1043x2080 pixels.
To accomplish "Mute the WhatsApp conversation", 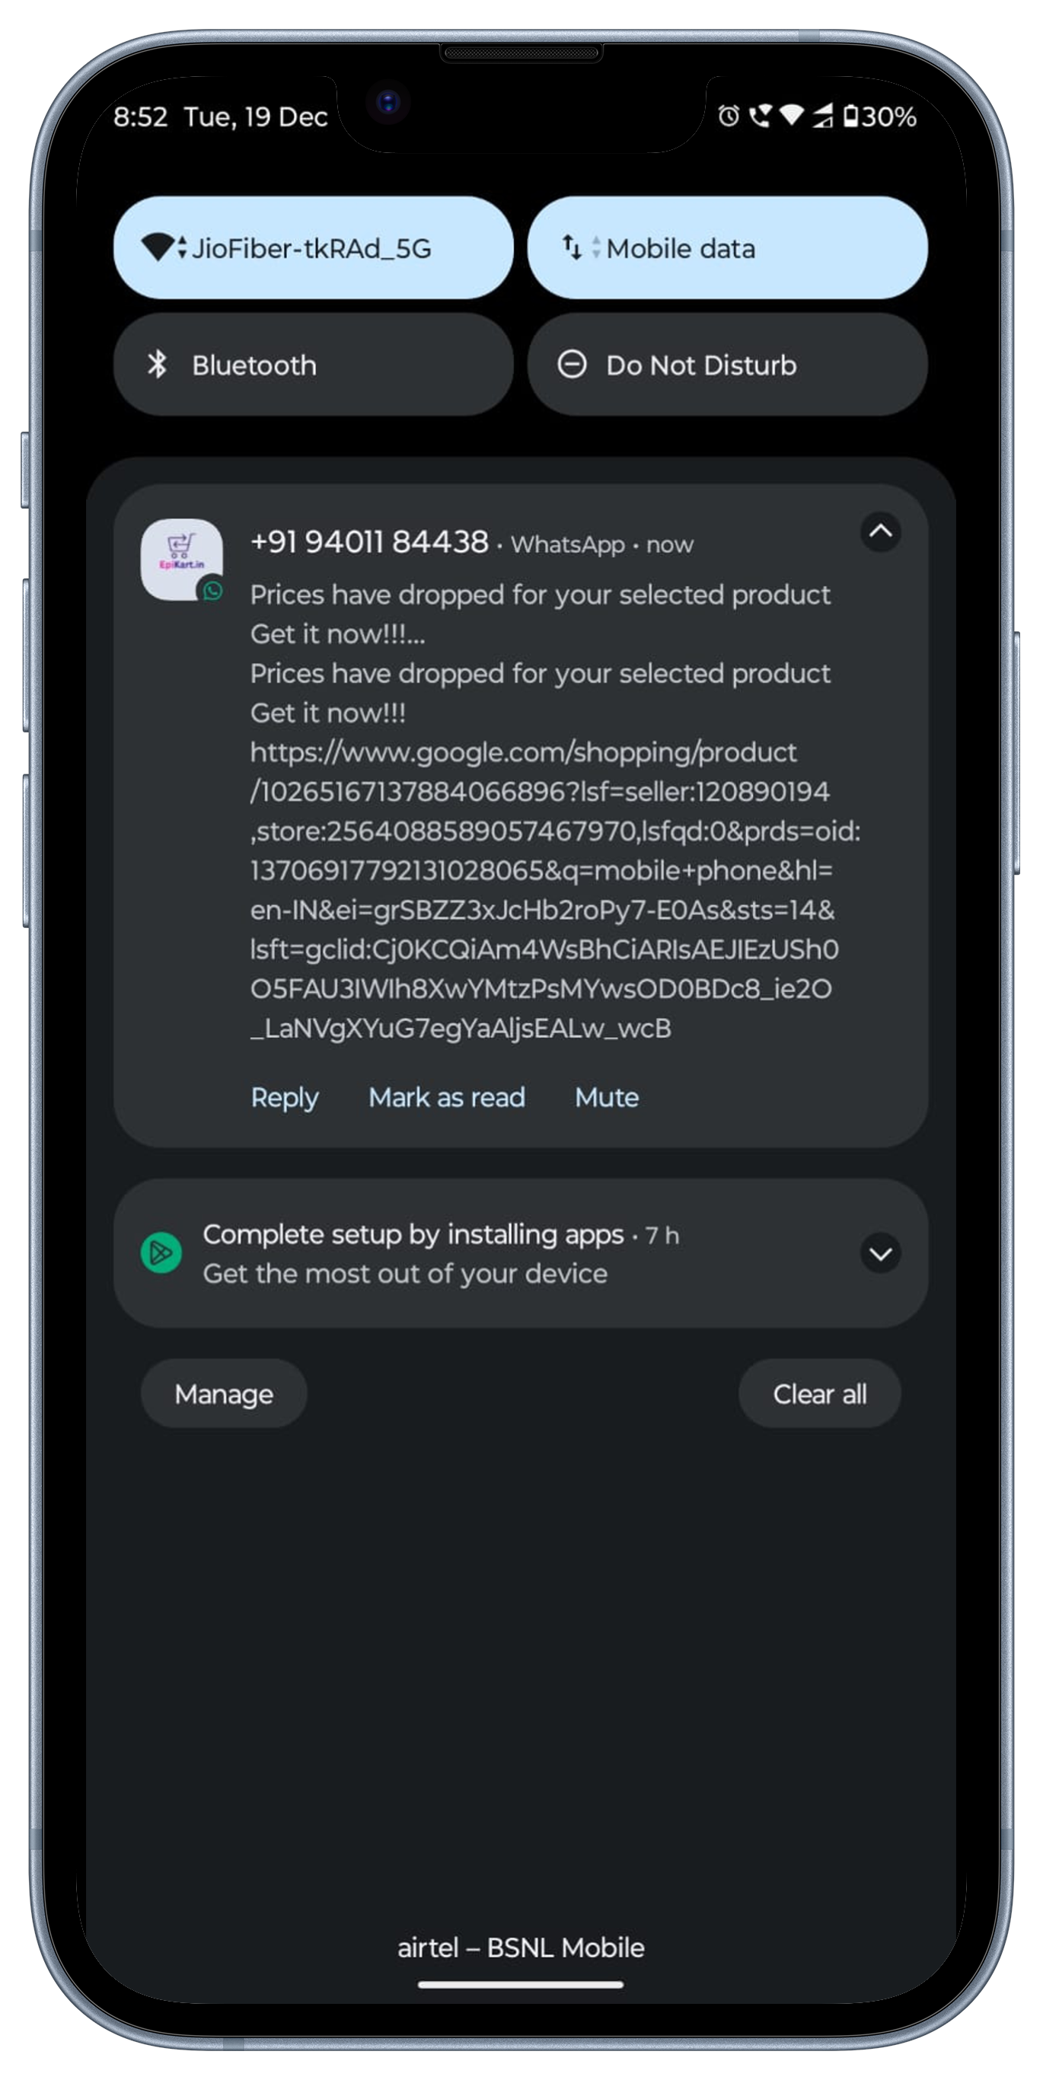I will [x=606, y=1097].
